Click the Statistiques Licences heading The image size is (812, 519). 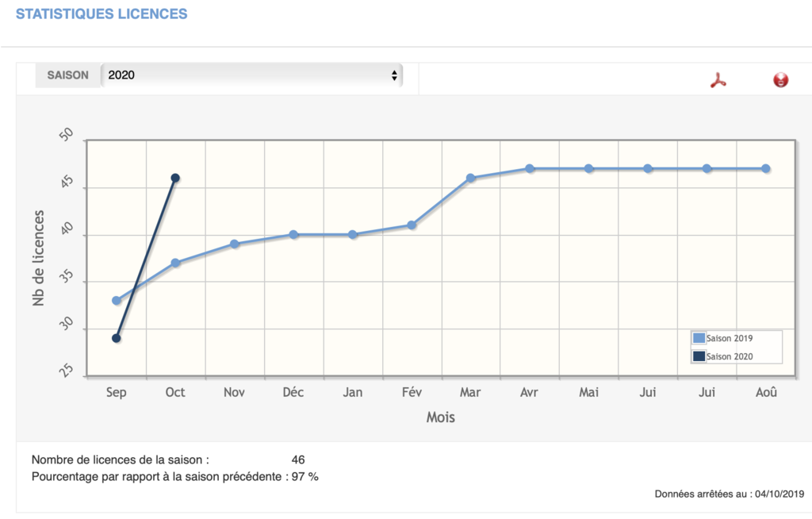point(101,14)
